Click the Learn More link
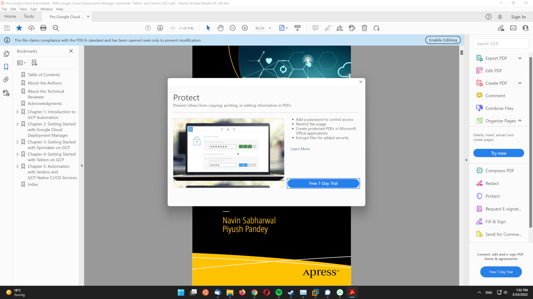 [x=300, y=149]
